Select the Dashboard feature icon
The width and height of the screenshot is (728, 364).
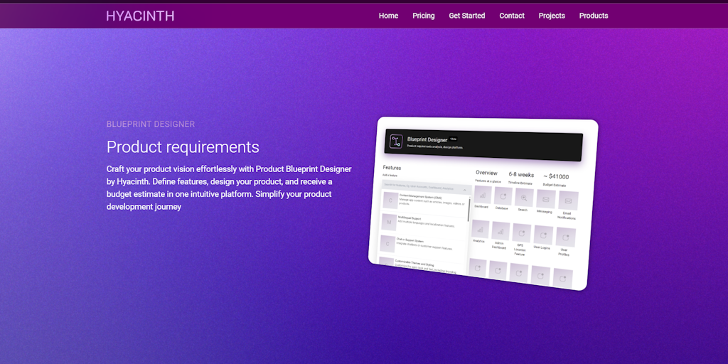coord(483,195)
